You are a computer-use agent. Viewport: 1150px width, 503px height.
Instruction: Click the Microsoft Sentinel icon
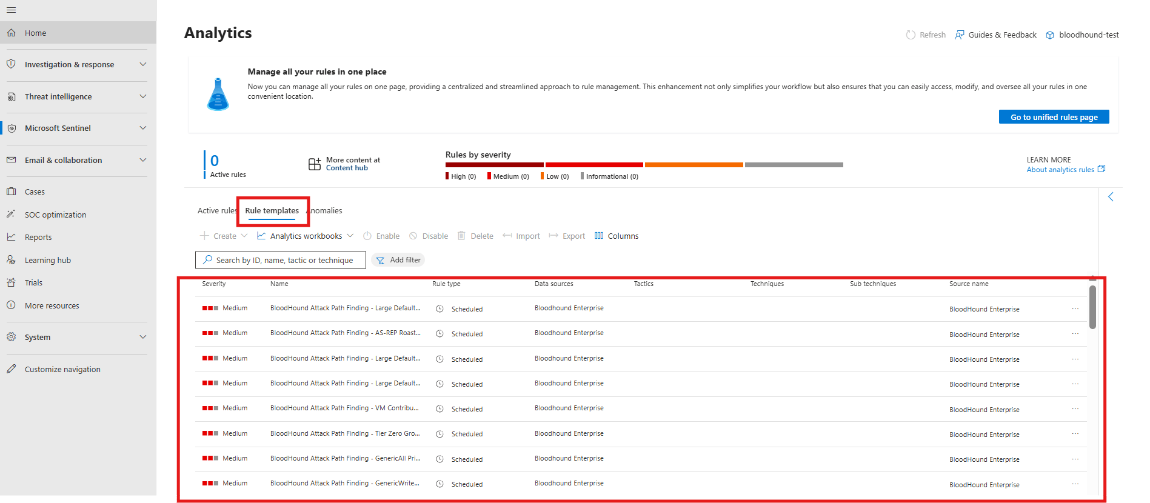click(x=11, y=128)
